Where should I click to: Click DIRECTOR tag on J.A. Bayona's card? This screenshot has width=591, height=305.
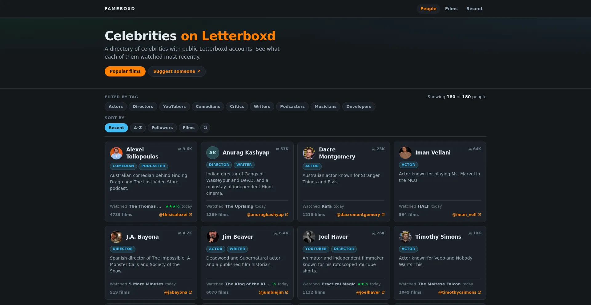pyautogui.click(x=123, y=249)
